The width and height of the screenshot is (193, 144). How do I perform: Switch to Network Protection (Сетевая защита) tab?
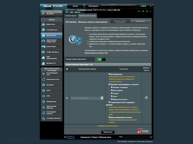point(71,16)
